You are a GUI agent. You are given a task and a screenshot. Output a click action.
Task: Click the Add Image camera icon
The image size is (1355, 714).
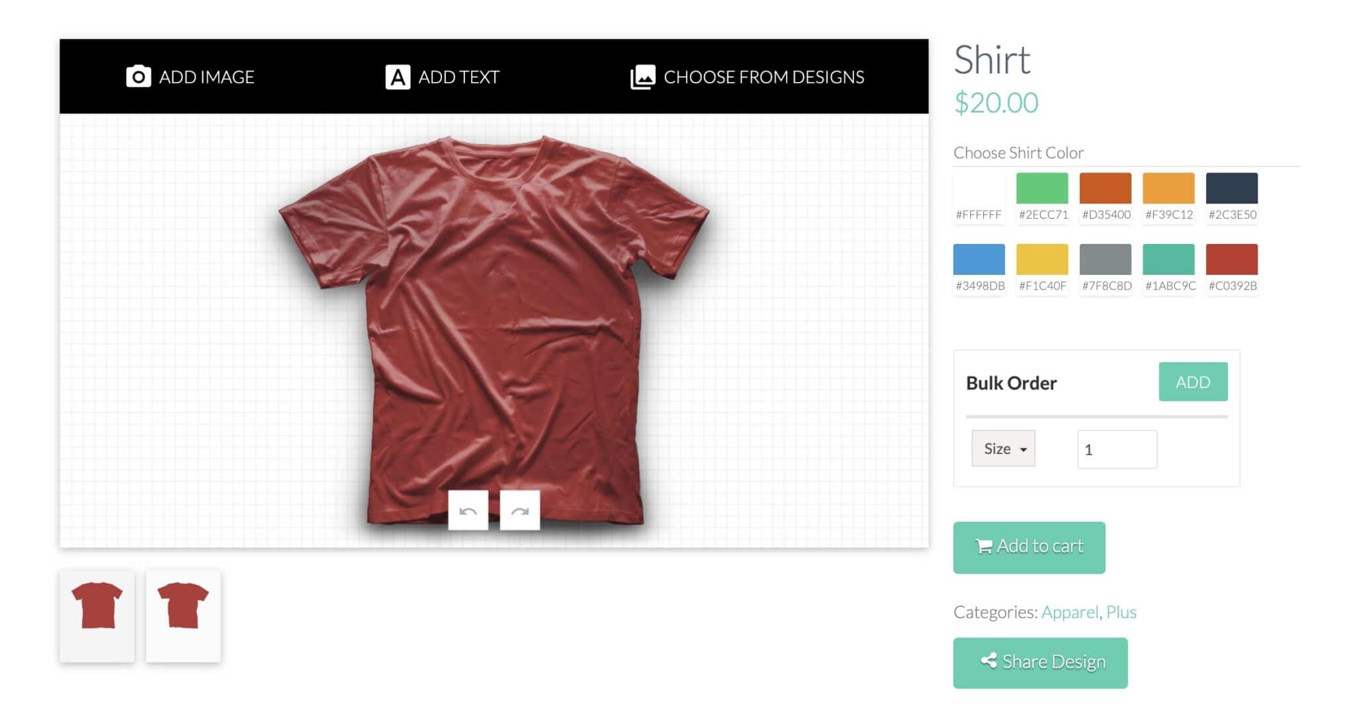click(x=138, y=77)
